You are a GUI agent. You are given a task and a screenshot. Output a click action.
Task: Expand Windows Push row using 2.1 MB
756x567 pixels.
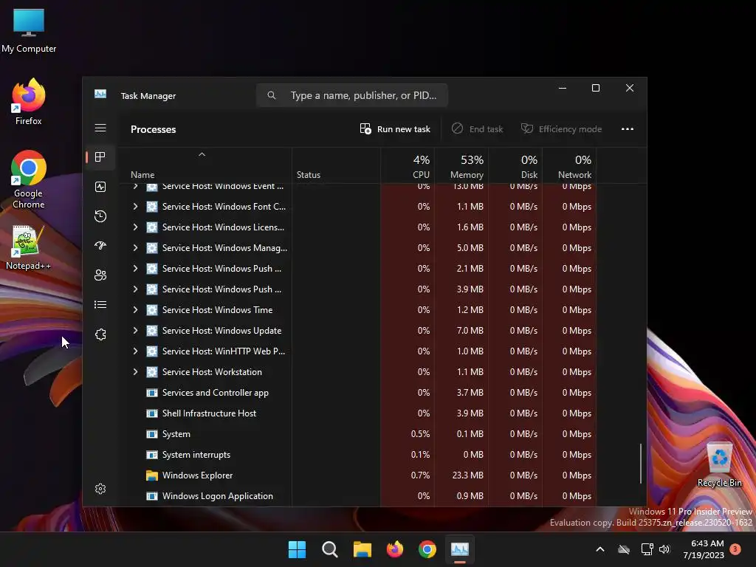click(x=136, y=269)
